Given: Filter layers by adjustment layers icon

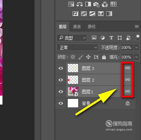Looking at the screenshot, I should (x=103, y=38).
